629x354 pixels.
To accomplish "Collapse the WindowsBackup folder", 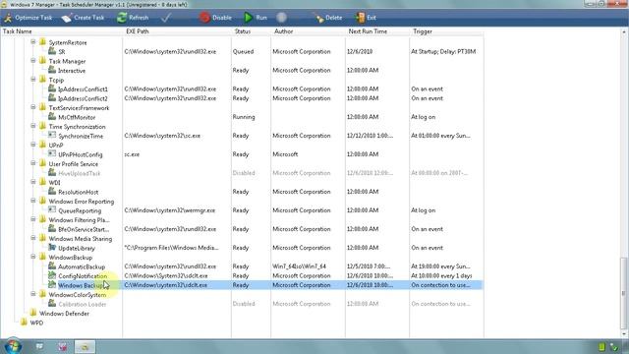I will click(33, 257).
